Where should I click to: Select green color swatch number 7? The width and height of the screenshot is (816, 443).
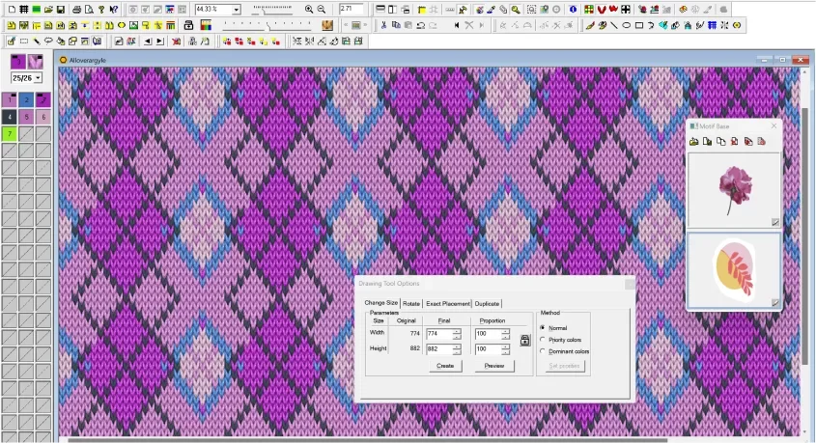pyautogui.click(x=10, y=134)
